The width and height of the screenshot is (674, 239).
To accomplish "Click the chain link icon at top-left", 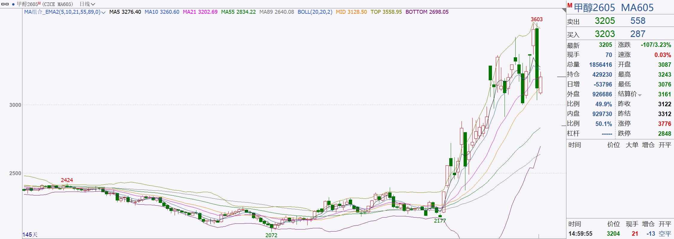I will (x=5, y=4).
